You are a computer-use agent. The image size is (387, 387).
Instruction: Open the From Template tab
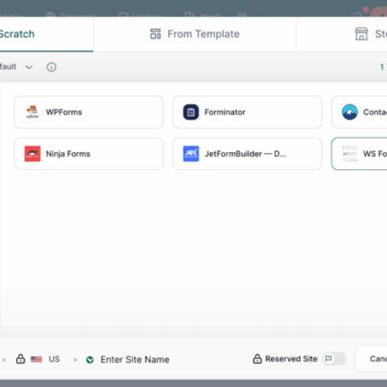pos(194,34)
